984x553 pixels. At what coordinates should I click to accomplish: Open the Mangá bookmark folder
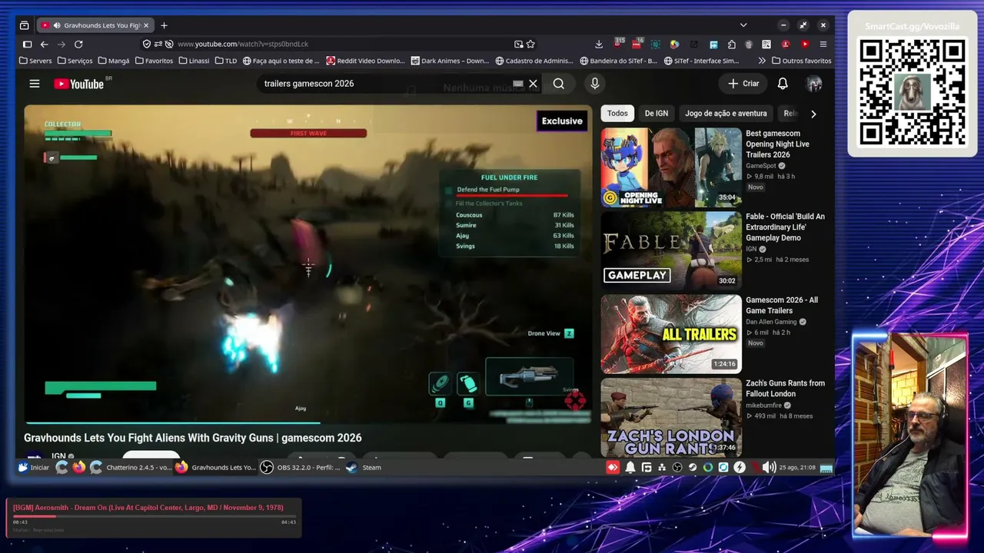[x=113, y=61]
